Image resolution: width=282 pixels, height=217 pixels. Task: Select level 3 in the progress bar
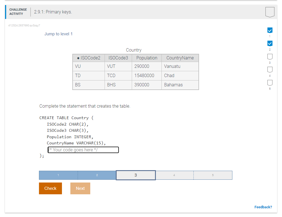point(136,175)
